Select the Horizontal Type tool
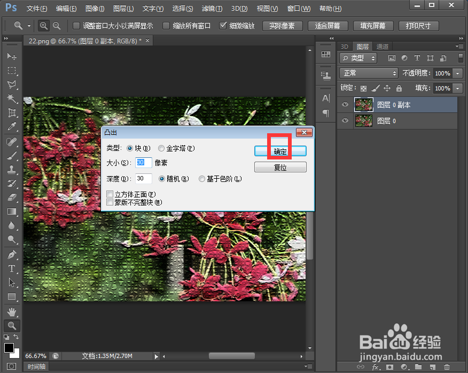This screenshot has width=468, height=373. (x=12, y=269)
